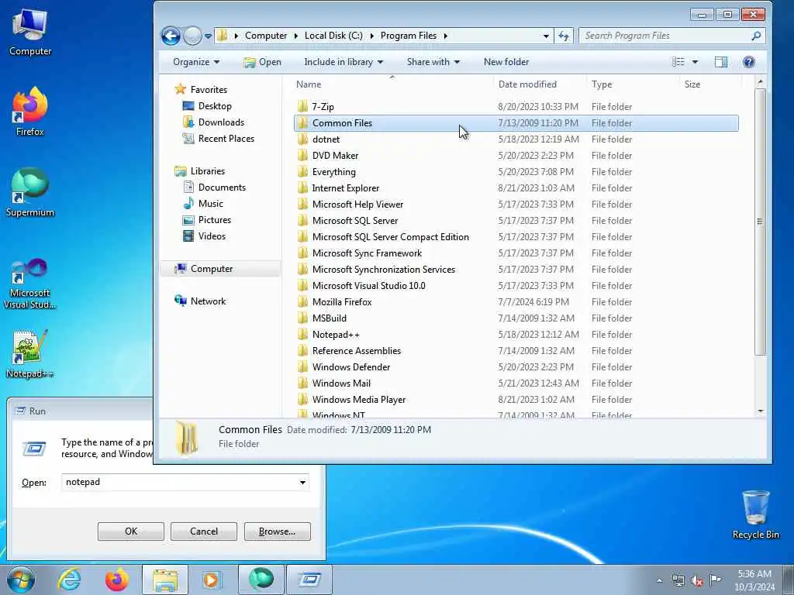
Task: Select Libraries in the navigation pane
Action: [208, 171]
